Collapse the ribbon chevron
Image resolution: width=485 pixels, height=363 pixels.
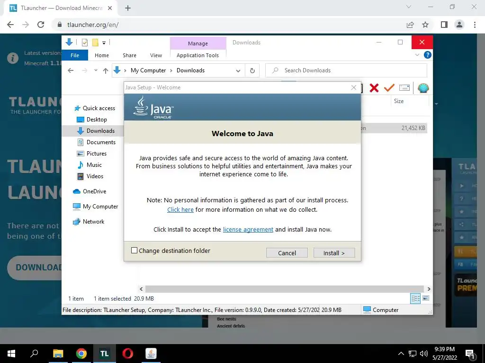[417, 55]
